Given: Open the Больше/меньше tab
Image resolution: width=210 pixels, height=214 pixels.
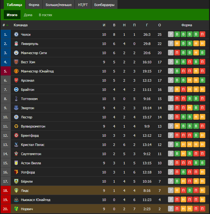Looking at the screenshot, I should coord(58,5).
